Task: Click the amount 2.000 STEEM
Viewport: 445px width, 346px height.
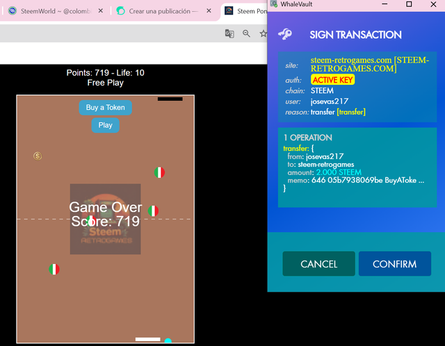Action: [339, 172]
